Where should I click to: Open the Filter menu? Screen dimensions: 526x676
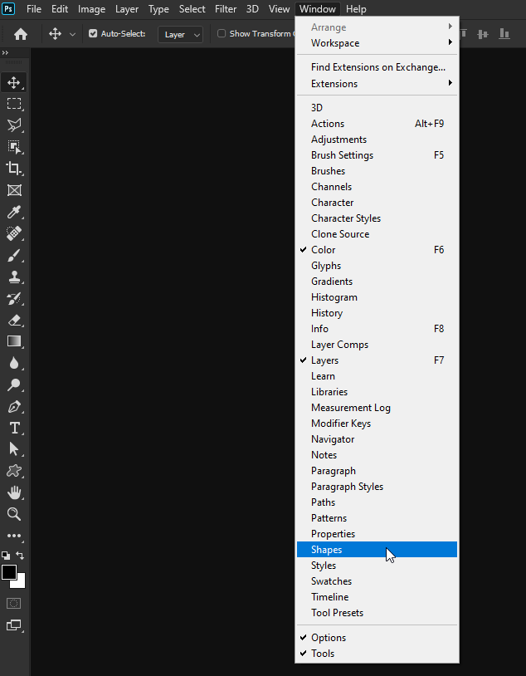click(x=226, y=8)
